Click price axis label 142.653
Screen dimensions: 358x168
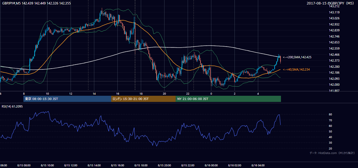click(334, 43)
